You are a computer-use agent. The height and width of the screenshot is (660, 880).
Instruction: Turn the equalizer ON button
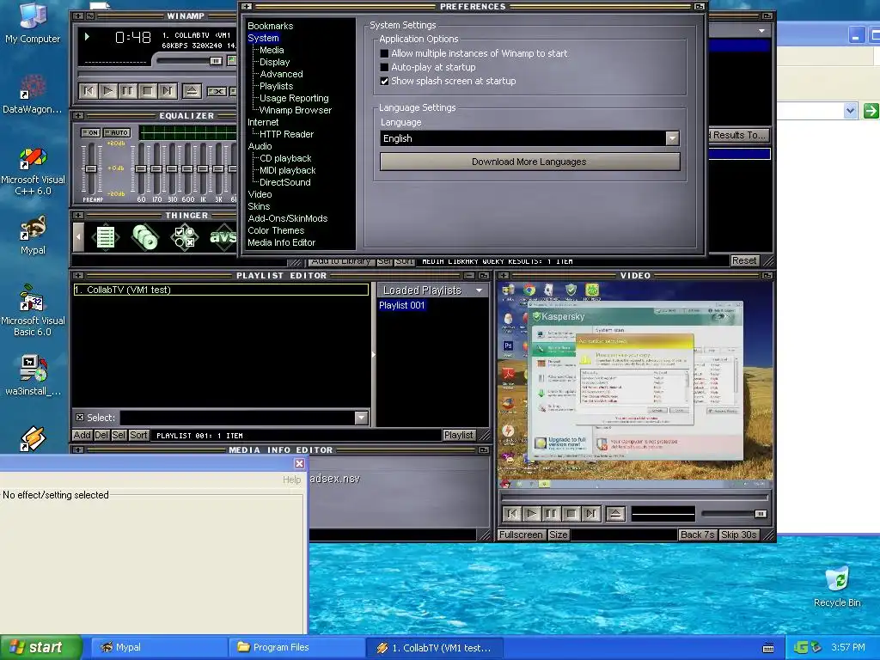[x=90, y=133]
